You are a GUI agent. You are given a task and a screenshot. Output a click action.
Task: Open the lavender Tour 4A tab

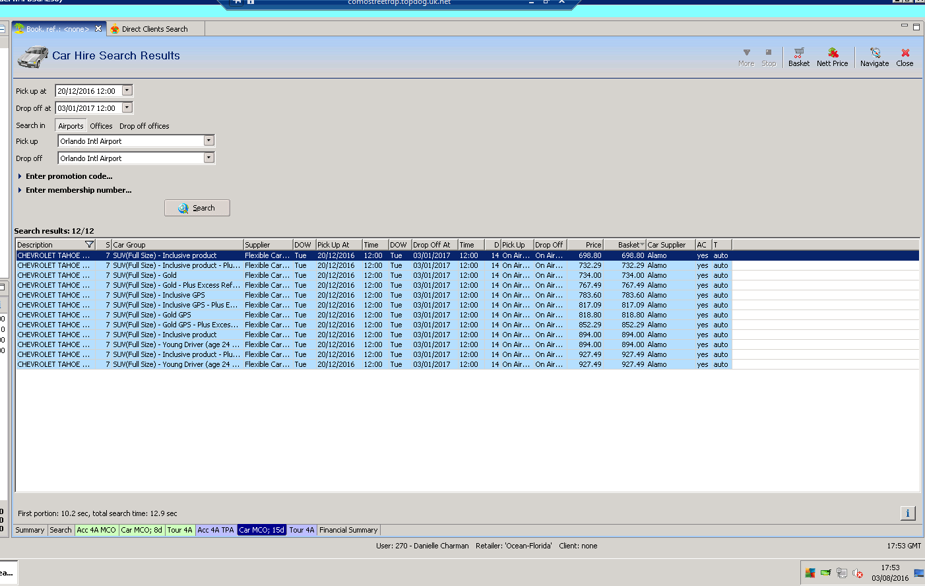click(302, 530)
